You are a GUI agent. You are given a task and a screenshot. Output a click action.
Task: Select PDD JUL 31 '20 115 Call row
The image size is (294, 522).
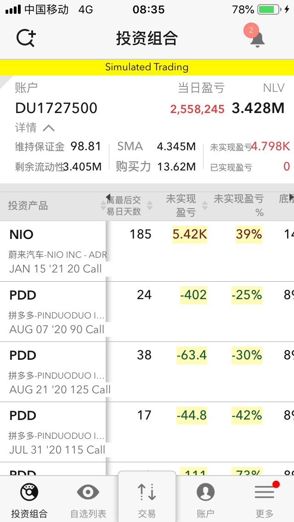147,432
